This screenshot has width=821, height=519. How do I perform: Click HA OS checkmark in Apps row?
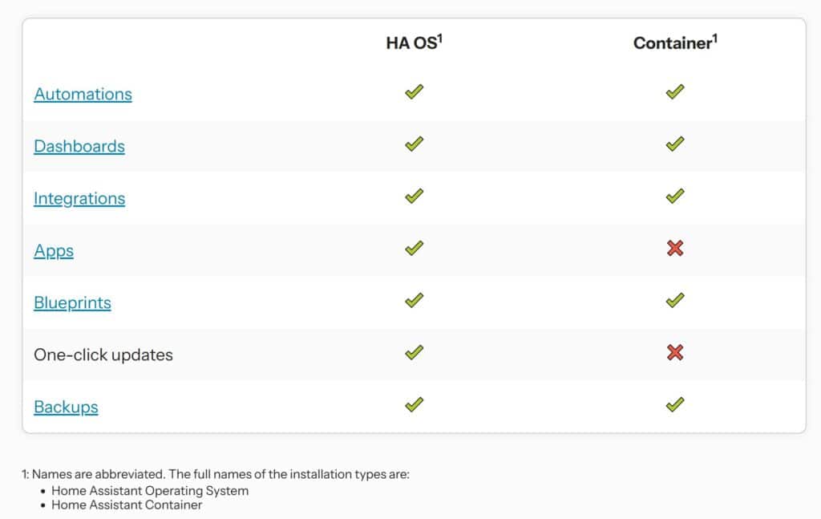point(414,249)
